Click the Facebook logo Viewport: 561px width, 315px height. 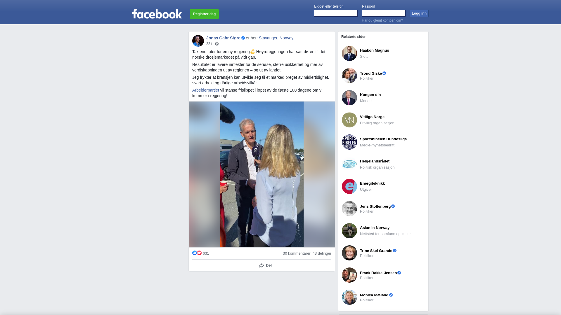(157, 14)
